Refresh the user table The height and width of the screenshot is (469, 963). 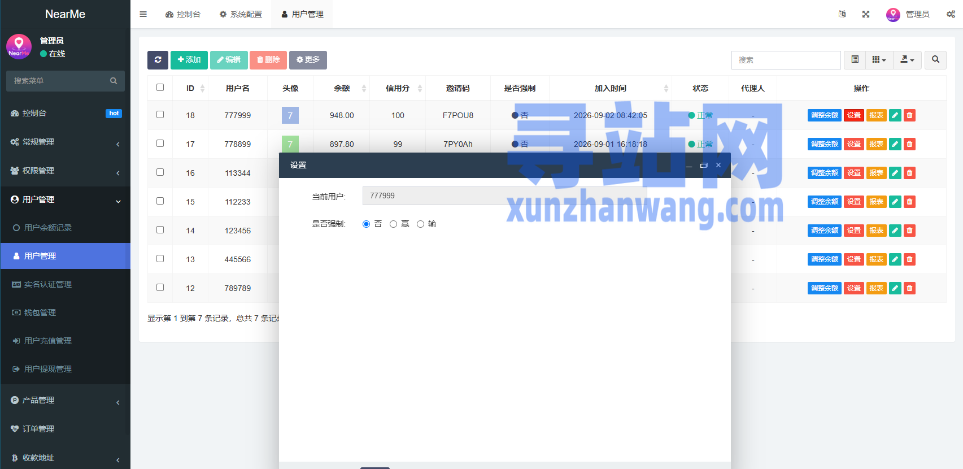point(158,60)
